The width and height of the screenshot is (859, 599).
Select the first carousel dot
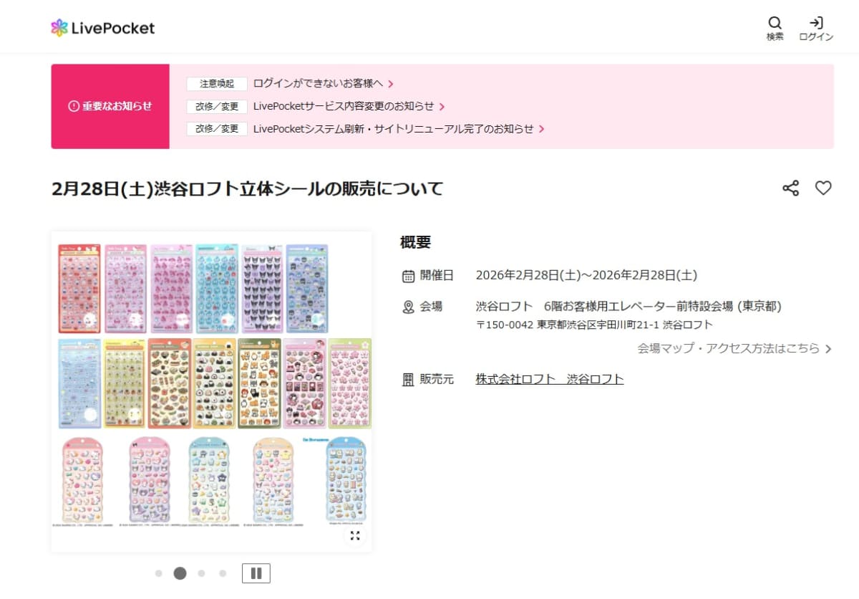click(x=158, y=573)
